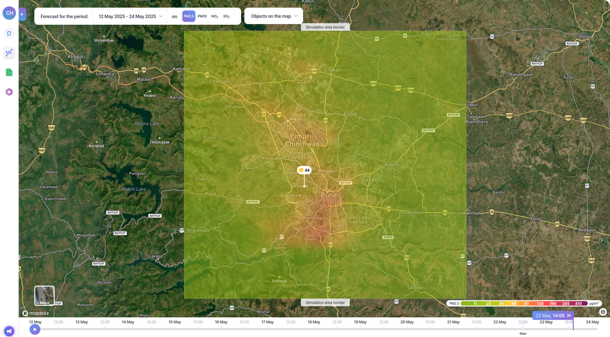The image size is (610, 337).
Task: Jump timeline to 17 May
Action: coord(268,322)
